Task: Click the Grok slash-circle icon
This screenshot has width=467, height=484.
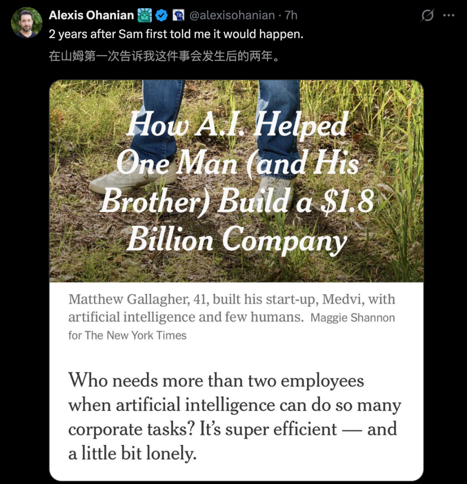Action: coord(427,16)
